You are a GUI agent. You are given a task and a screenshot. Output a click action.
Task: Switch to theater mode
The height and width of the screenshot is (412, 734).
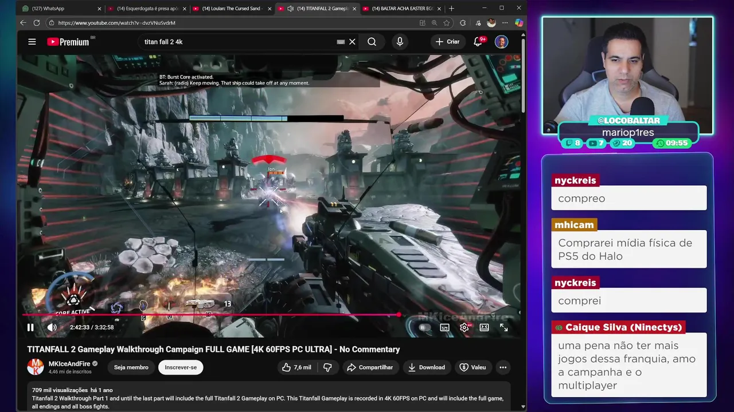tap(484, 327)
